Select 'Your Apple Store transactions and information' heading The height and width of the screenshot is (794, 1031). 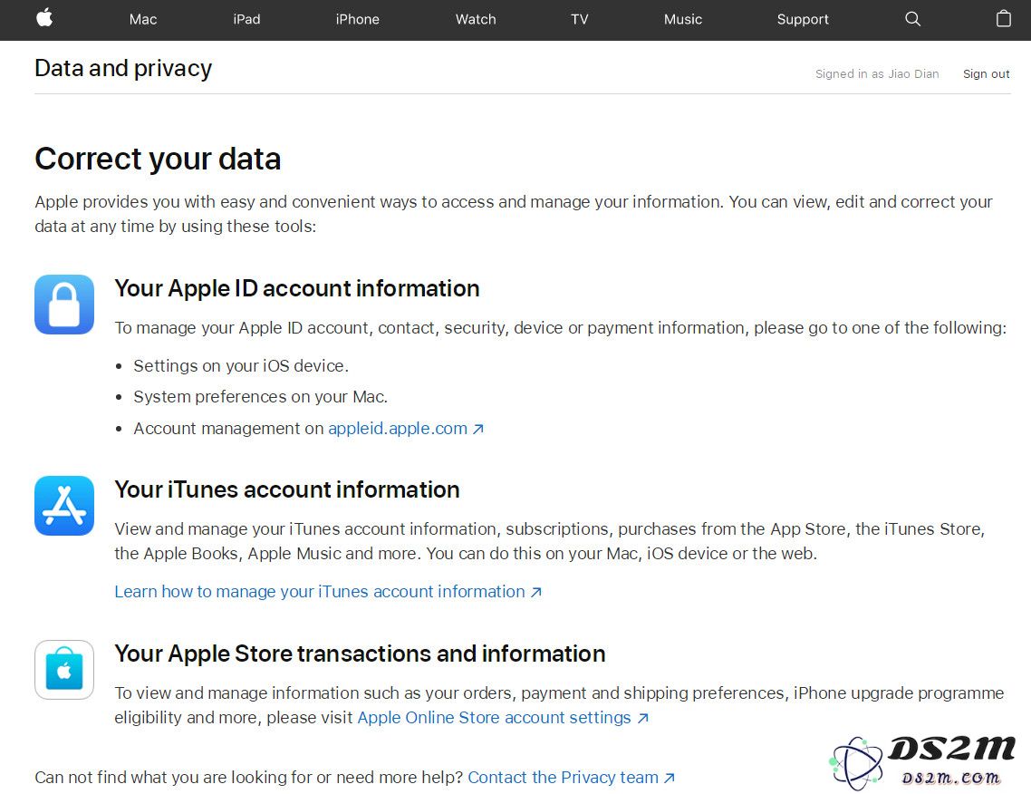[360, 654]
